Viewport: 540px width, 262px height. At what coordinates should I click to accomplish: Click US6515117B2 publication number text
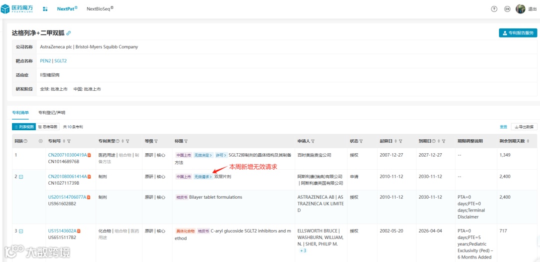62,237
